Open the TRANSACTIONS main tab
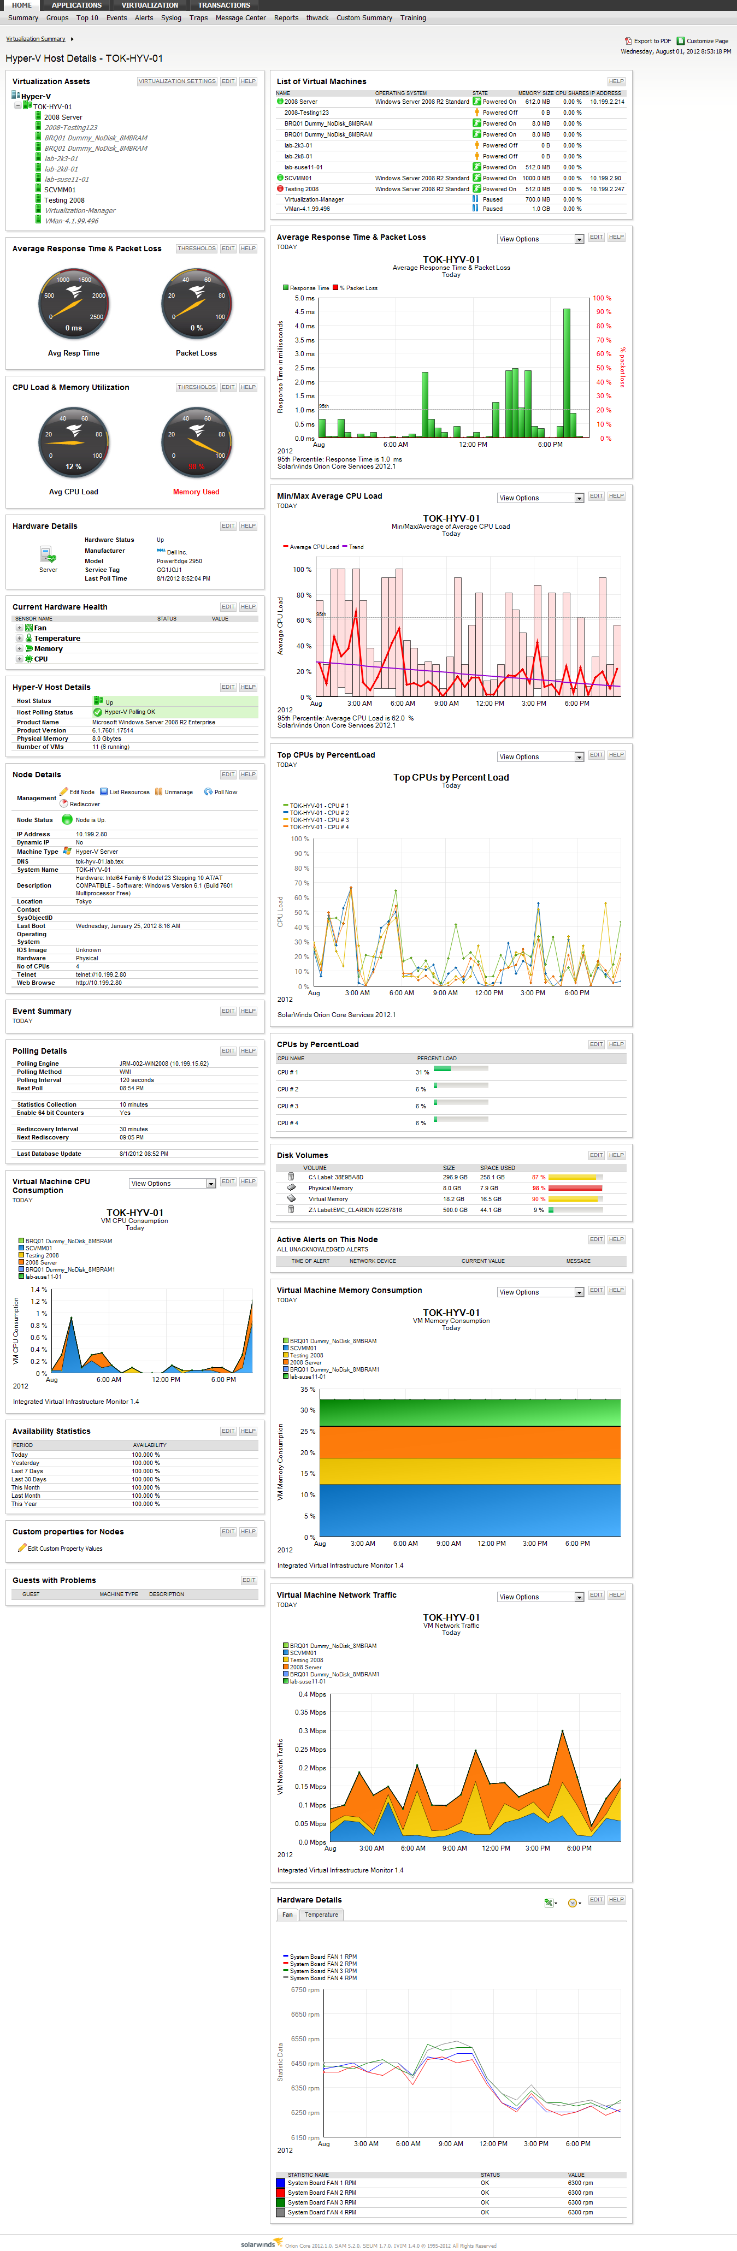 click(224, 5)
